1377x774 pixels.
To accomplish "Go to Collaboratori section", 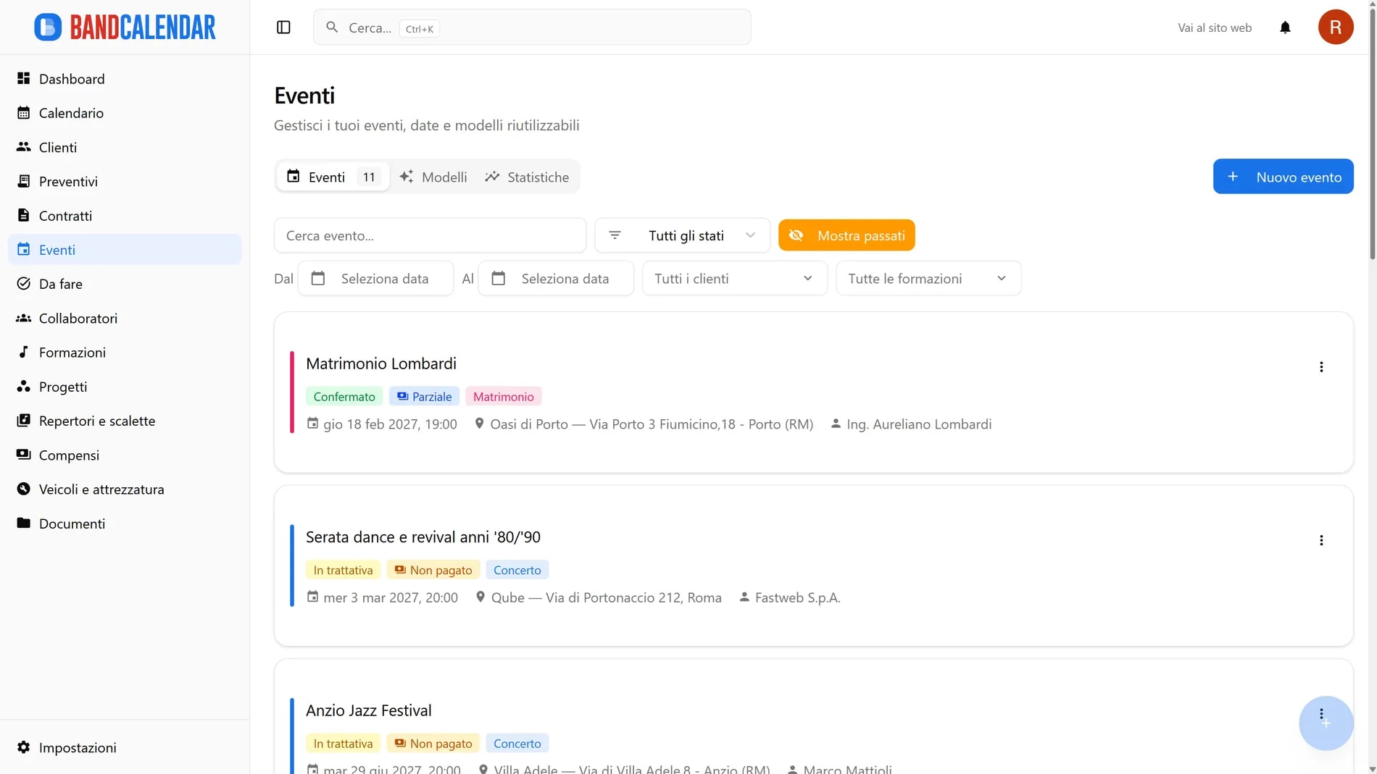I will [125, 318].
